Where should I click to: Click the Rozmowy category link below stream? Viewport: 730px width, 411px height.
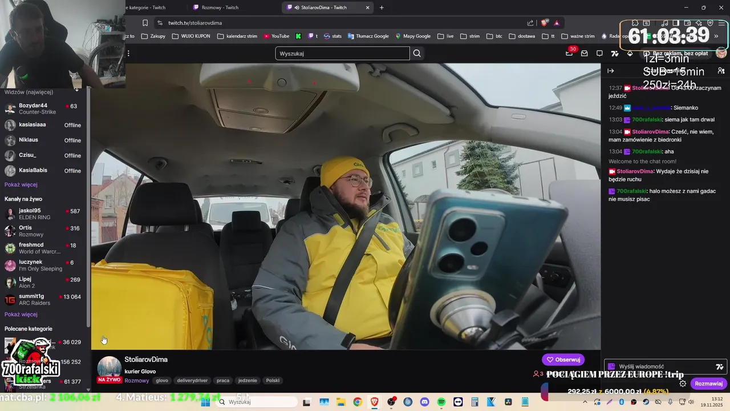tap(136, 381)
